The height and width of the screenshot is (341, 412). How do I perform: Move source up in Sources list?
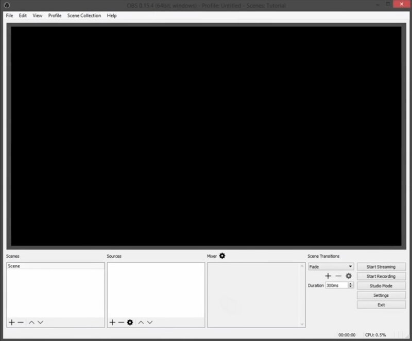coord(141,322)
